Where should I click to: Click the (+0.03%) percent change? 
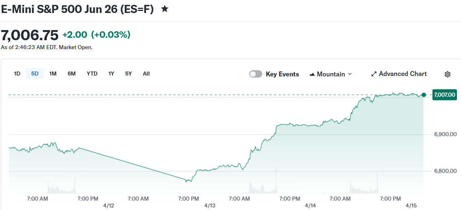tap(111, 35)
